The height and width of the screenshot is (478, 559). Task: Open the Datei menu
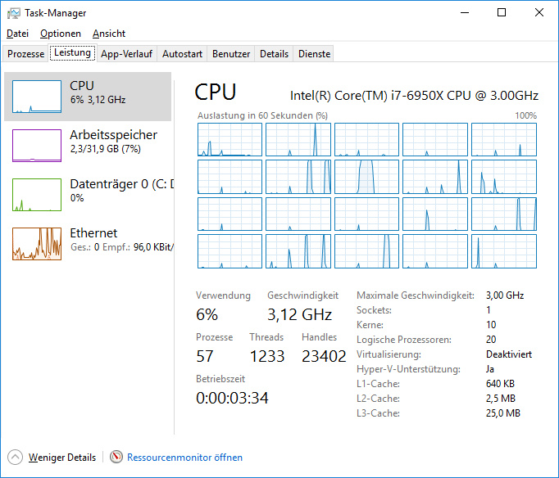[x=17, y=34]
